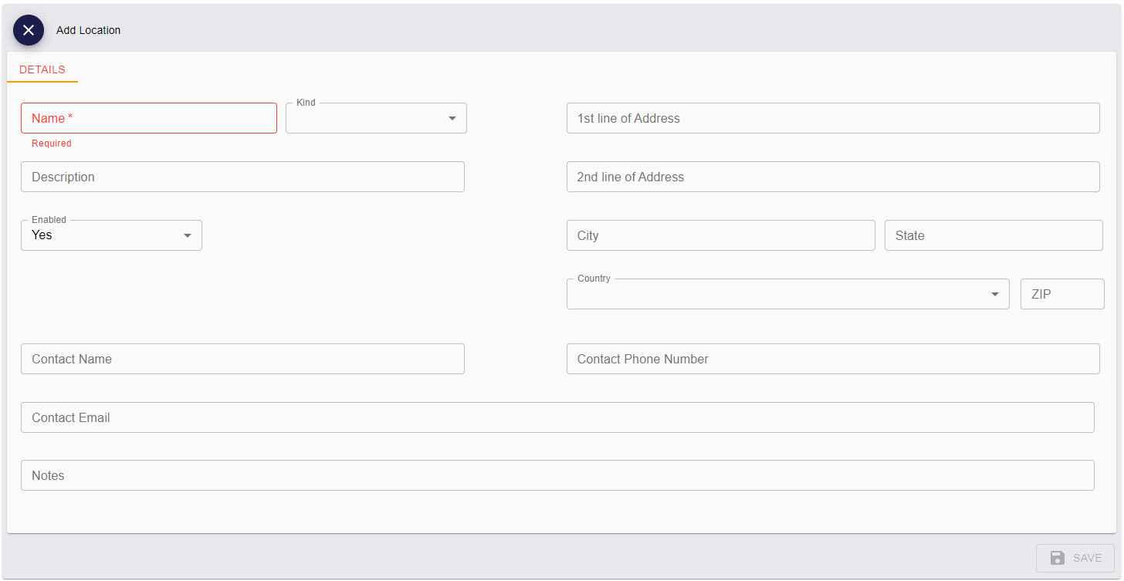Select the 2nd line of Address field
Image resolution: width=1124 pixels, height=581 pixels.
tap(832, 177)
